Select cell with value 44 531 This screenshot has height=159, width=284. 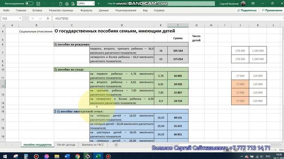[178, 118]
